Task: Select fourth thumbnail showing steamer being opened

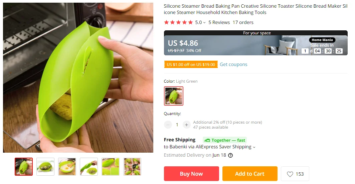Action: point(89,167)
